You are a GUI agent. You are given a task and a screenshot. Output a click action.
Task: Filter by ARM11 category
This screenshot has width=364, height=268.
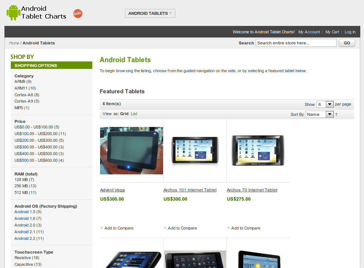(x=25, y=88)
